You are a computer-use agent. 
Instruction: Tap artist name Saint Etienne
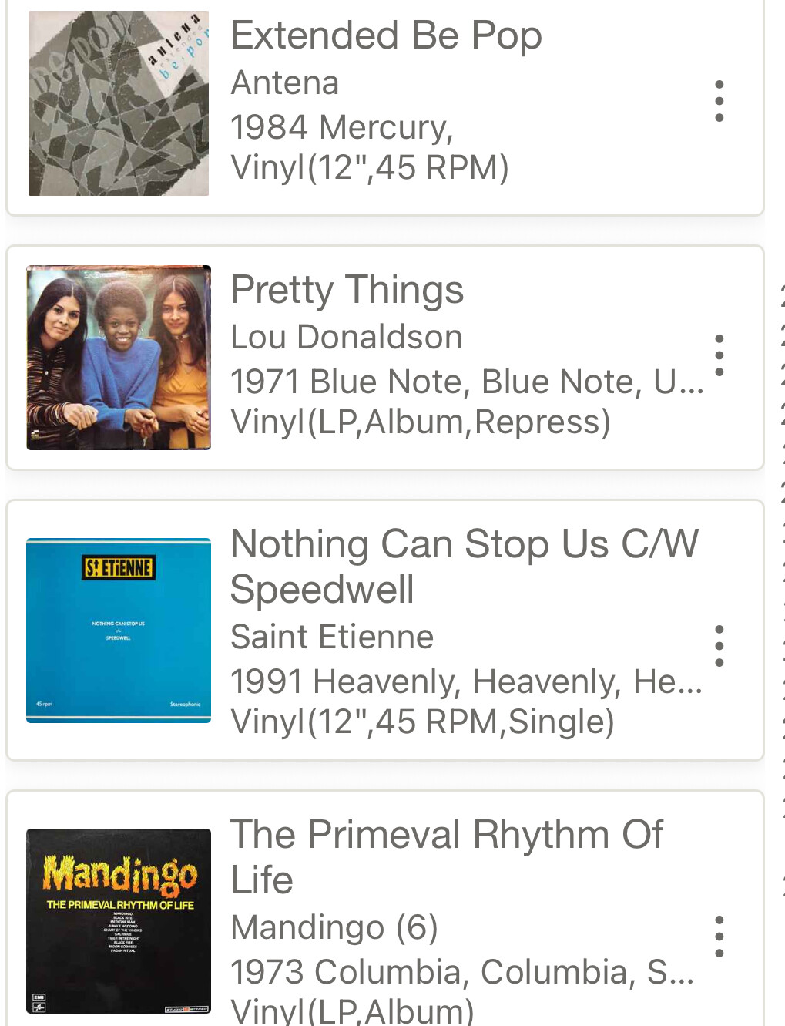pos(332,637)
